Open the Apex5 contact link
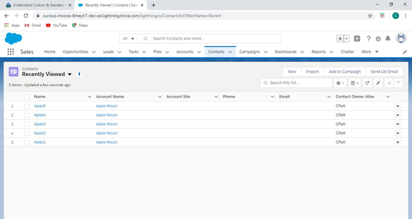 tap(40, 106)
